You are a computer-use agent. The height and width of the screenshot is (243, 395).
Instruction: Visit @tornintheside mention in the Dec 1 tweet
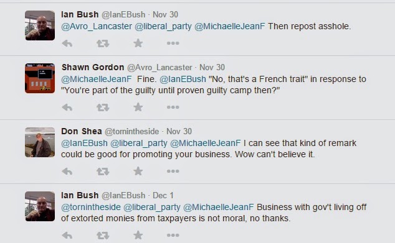click(x=91, y=207)
